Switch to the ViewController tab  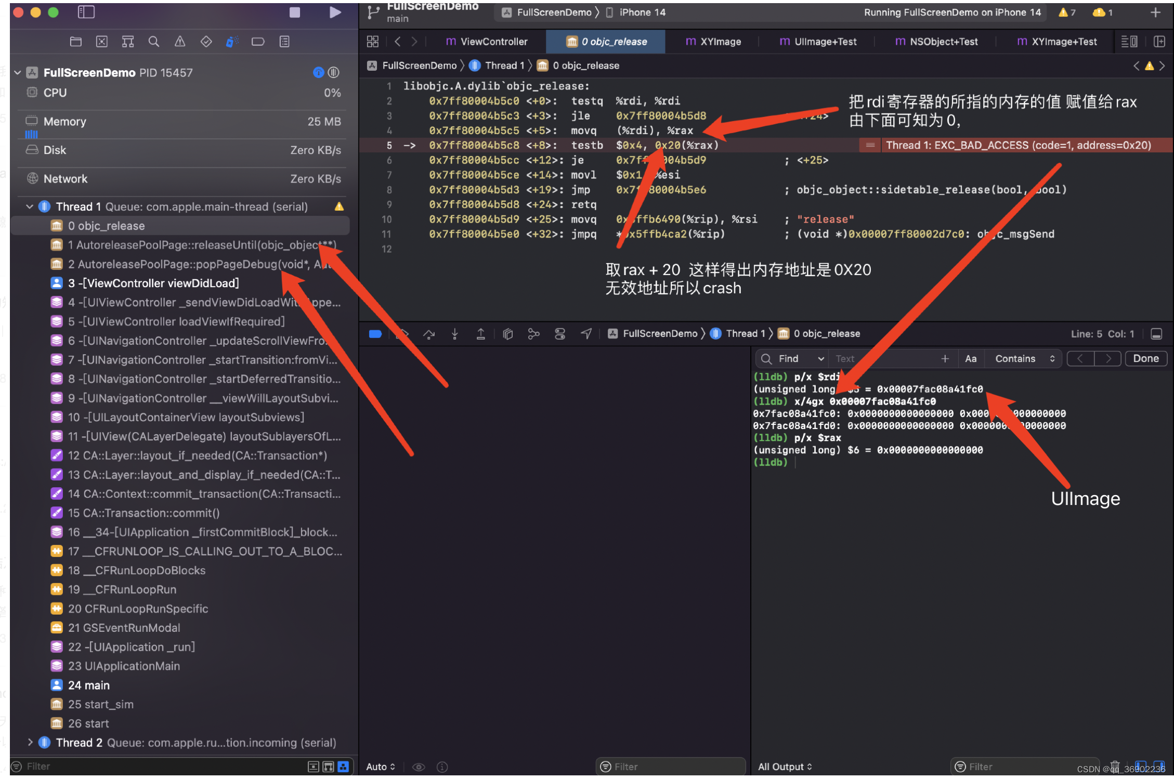click(x=487, y=42)
